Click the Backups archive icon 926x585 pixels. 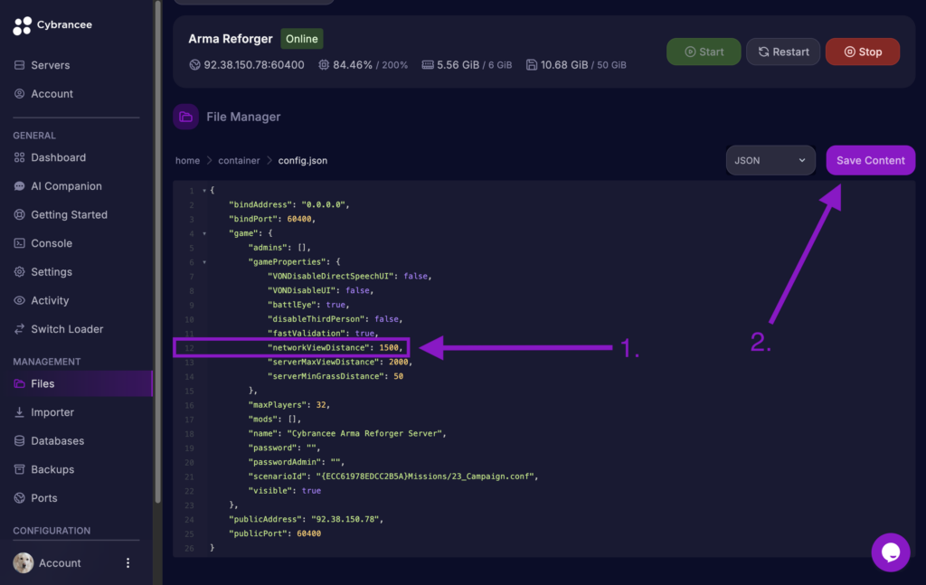(x=20, y=469)
